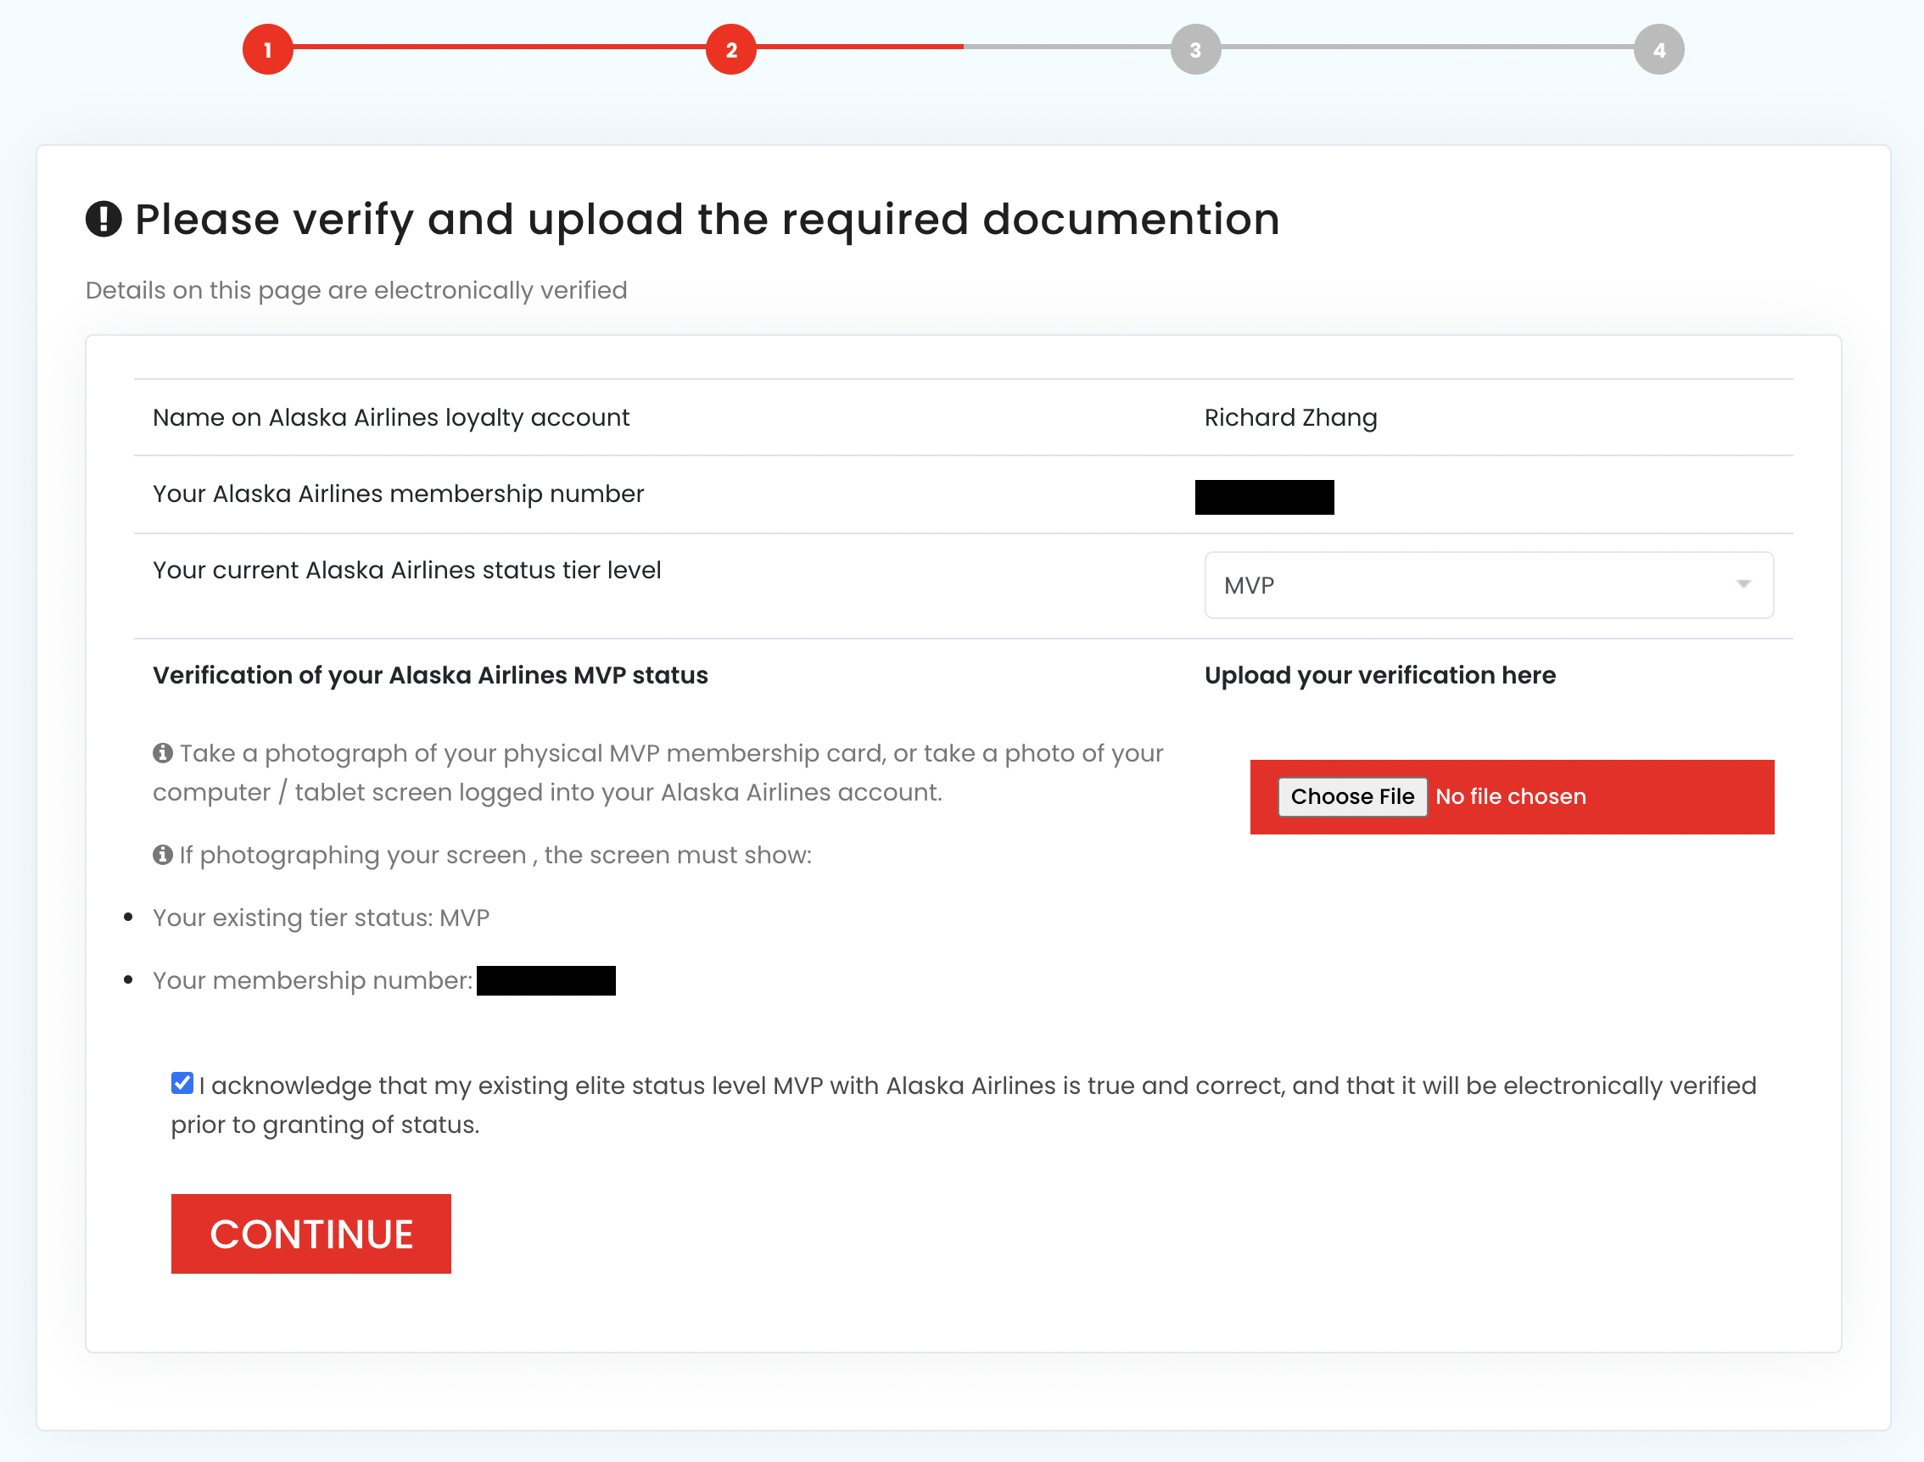Click info icon before 'Take a photograph'
The height and width of the screenshot is (1462, 1924).
163,753
